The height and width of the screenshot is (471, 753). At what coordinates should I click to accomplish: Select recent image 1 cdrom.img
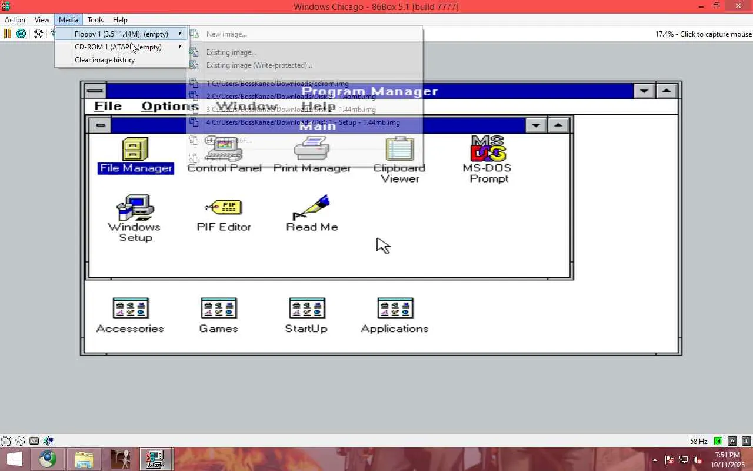pyautogui.click(x=305, y=84)
